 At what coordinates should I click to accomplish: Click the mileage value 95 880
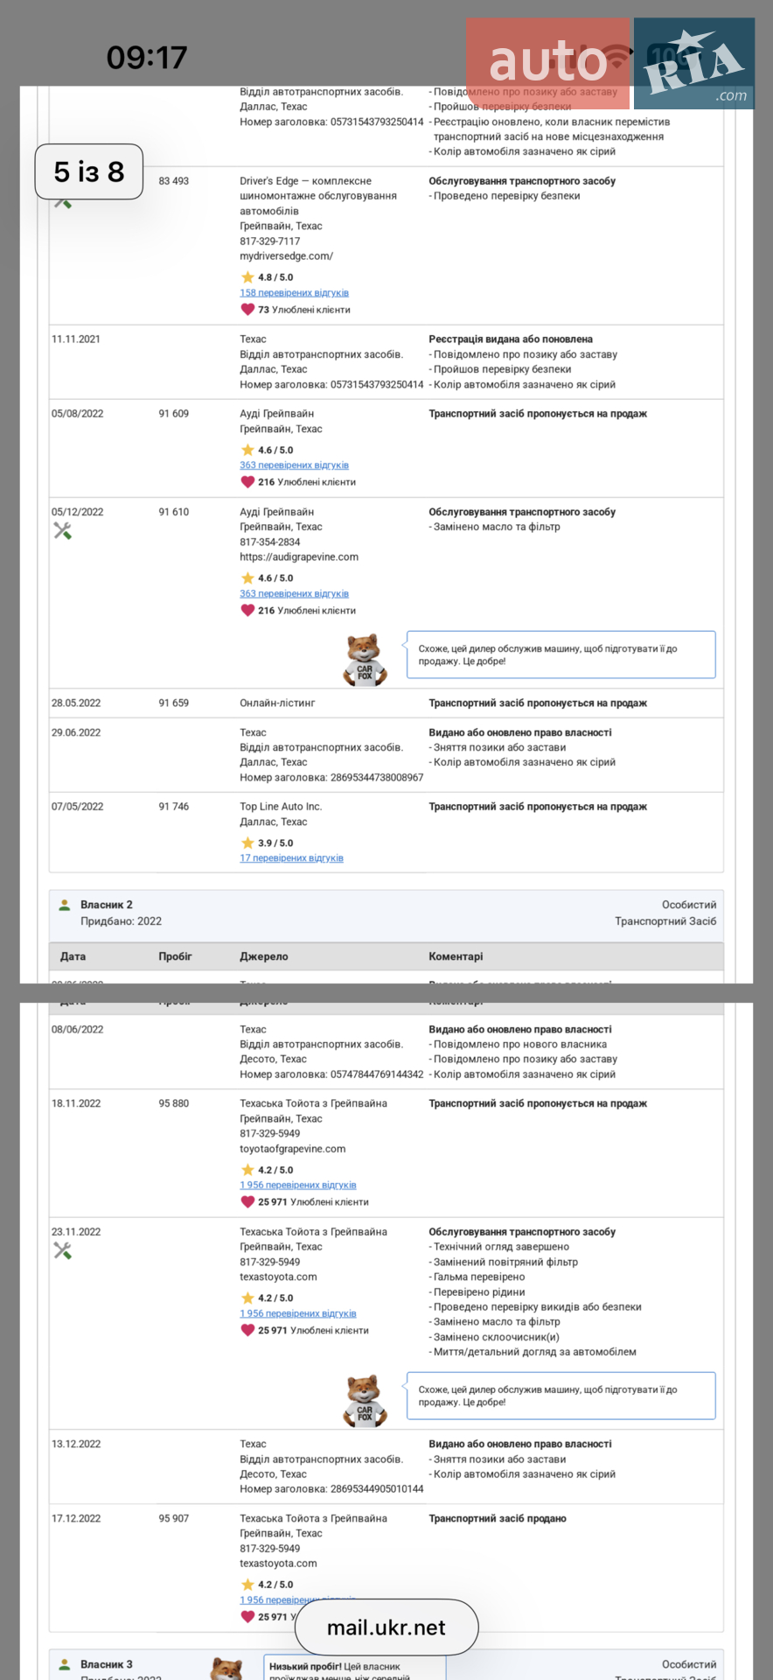coord(173,1103)
